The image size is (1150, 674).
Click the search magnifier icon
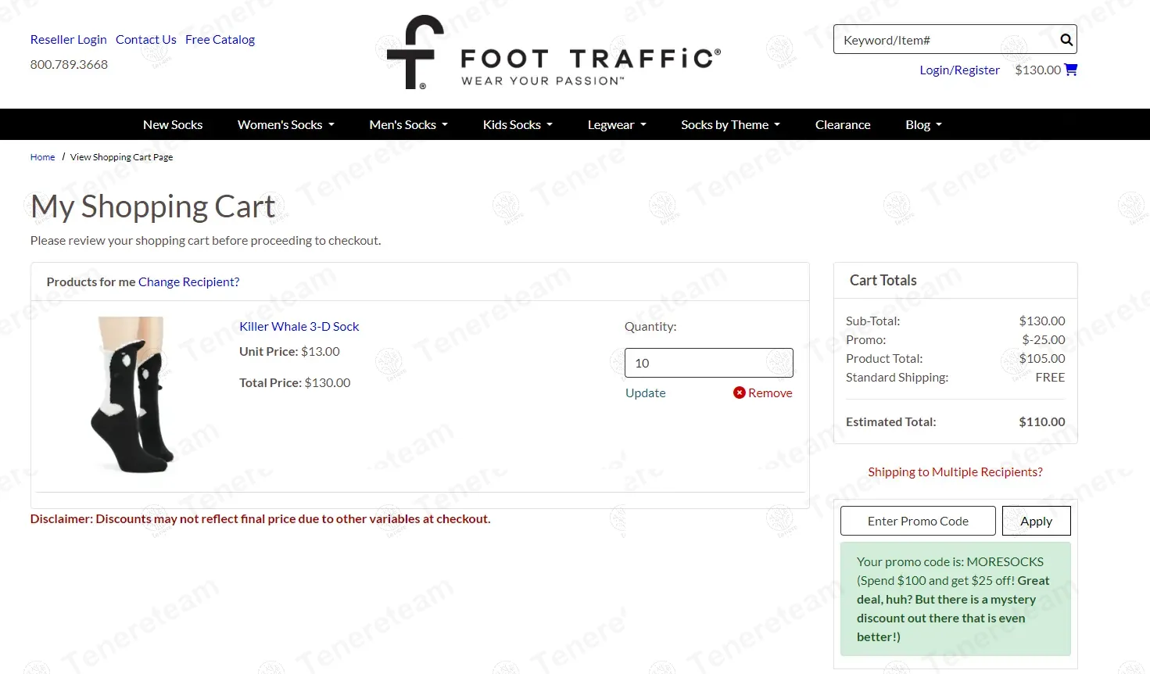point(1066,40)
